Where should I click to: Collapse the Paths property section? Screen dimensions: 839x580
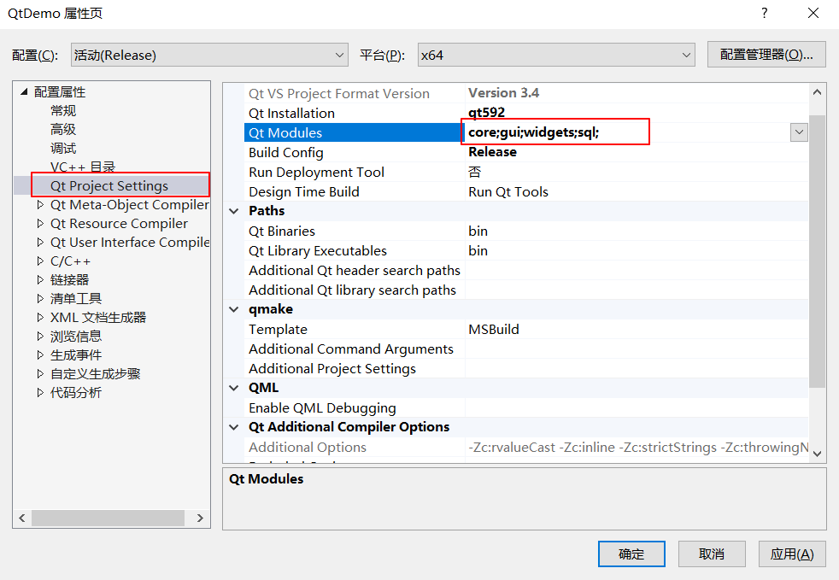pos(234,211)
